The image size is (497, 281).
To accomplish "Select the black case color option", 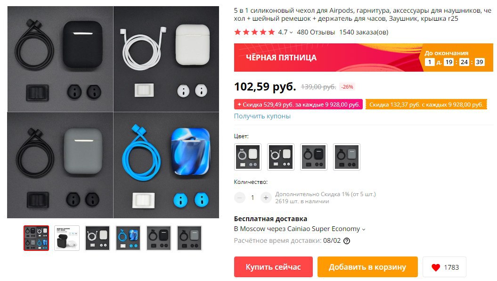I will click(x=314, y=157).
